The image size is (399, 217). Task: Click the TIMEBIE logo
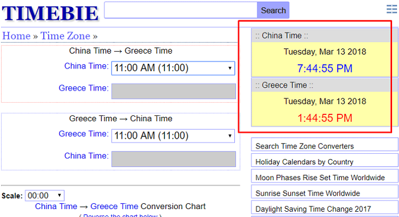(x=50, y=13)
